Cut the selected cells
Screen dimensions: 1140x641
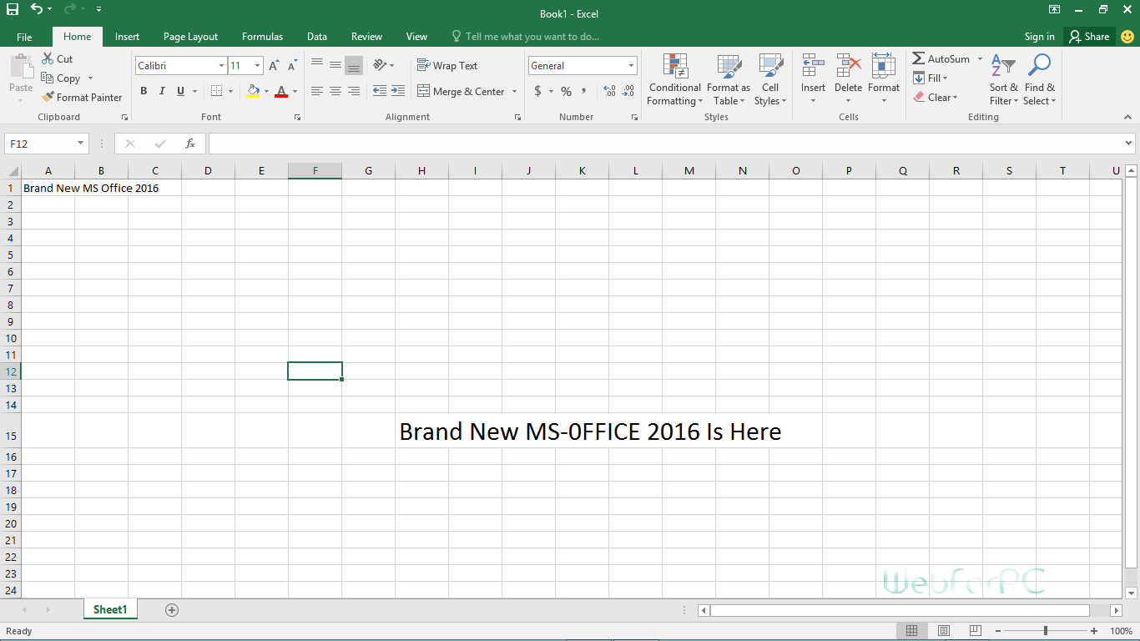coord(58,59)
